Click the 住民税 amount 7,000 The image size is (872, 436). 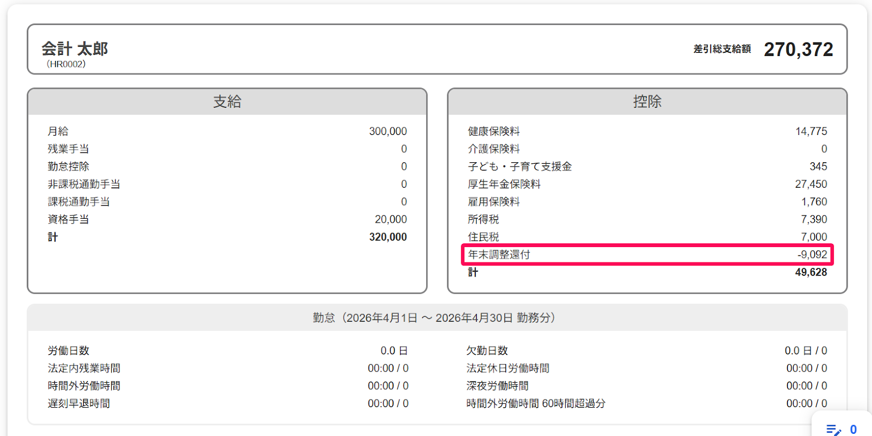(814, 237)
